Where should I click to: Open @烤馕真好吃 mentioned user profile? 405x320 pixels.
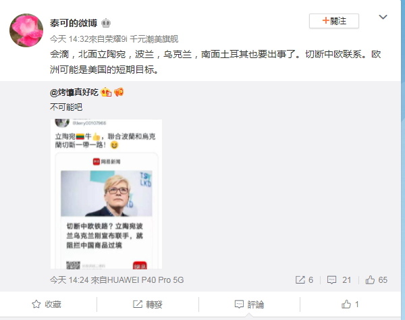pyautogui.click(x=74, y=92)
